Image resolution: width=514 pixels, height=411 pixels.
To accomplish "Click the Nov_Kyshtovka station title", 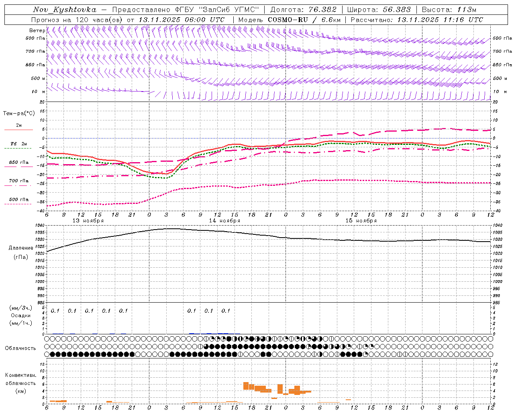I will coord(64,10).
